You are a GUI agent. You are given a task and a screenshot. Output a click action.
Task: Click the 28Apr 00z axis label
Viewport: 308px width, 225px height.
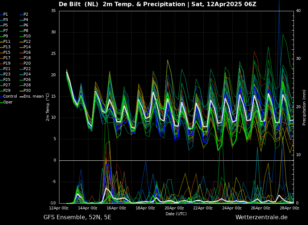point(290,208)
